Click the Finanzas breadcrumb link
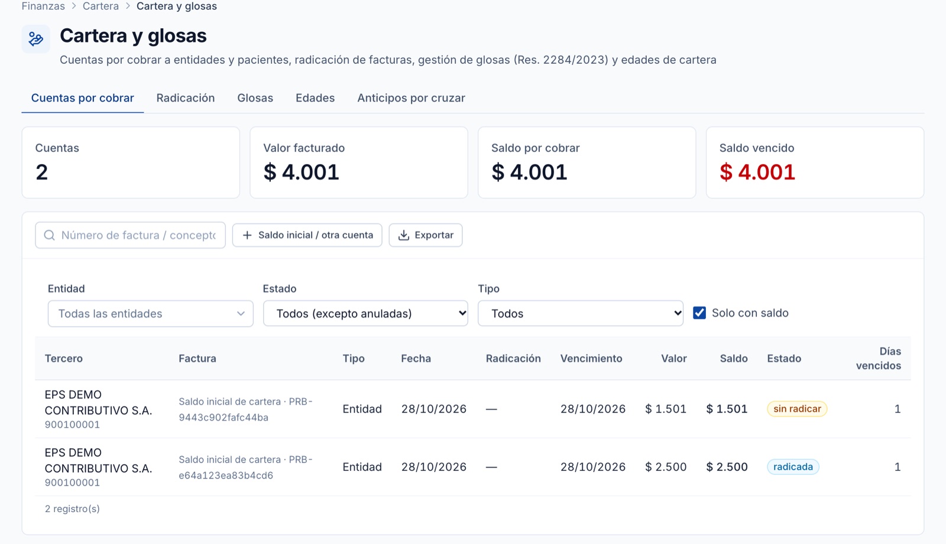 pos(43,6)
